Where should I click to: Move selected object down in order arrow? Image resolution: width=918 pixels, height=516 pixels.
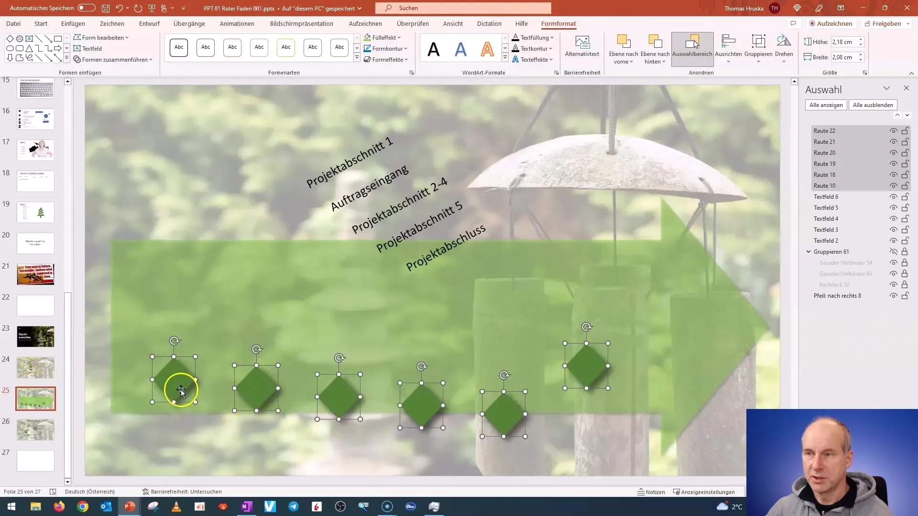click(907, 115)
